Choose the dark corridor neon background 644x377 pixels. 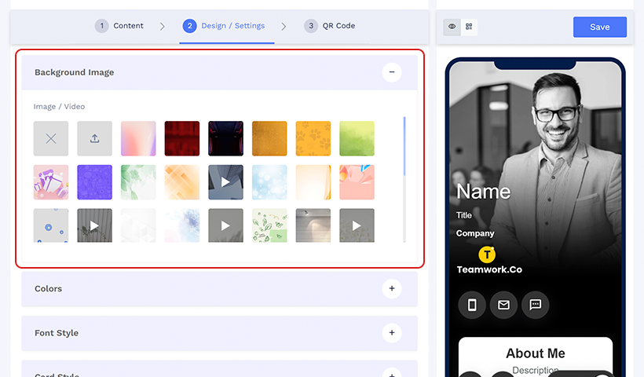pos(225,138)
